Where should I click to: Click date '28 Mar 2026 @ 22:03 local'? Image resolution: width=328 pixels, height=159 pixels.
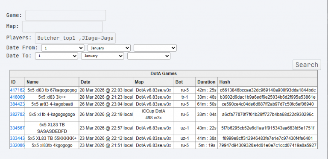pyautogui.click(x=106, y=90)
